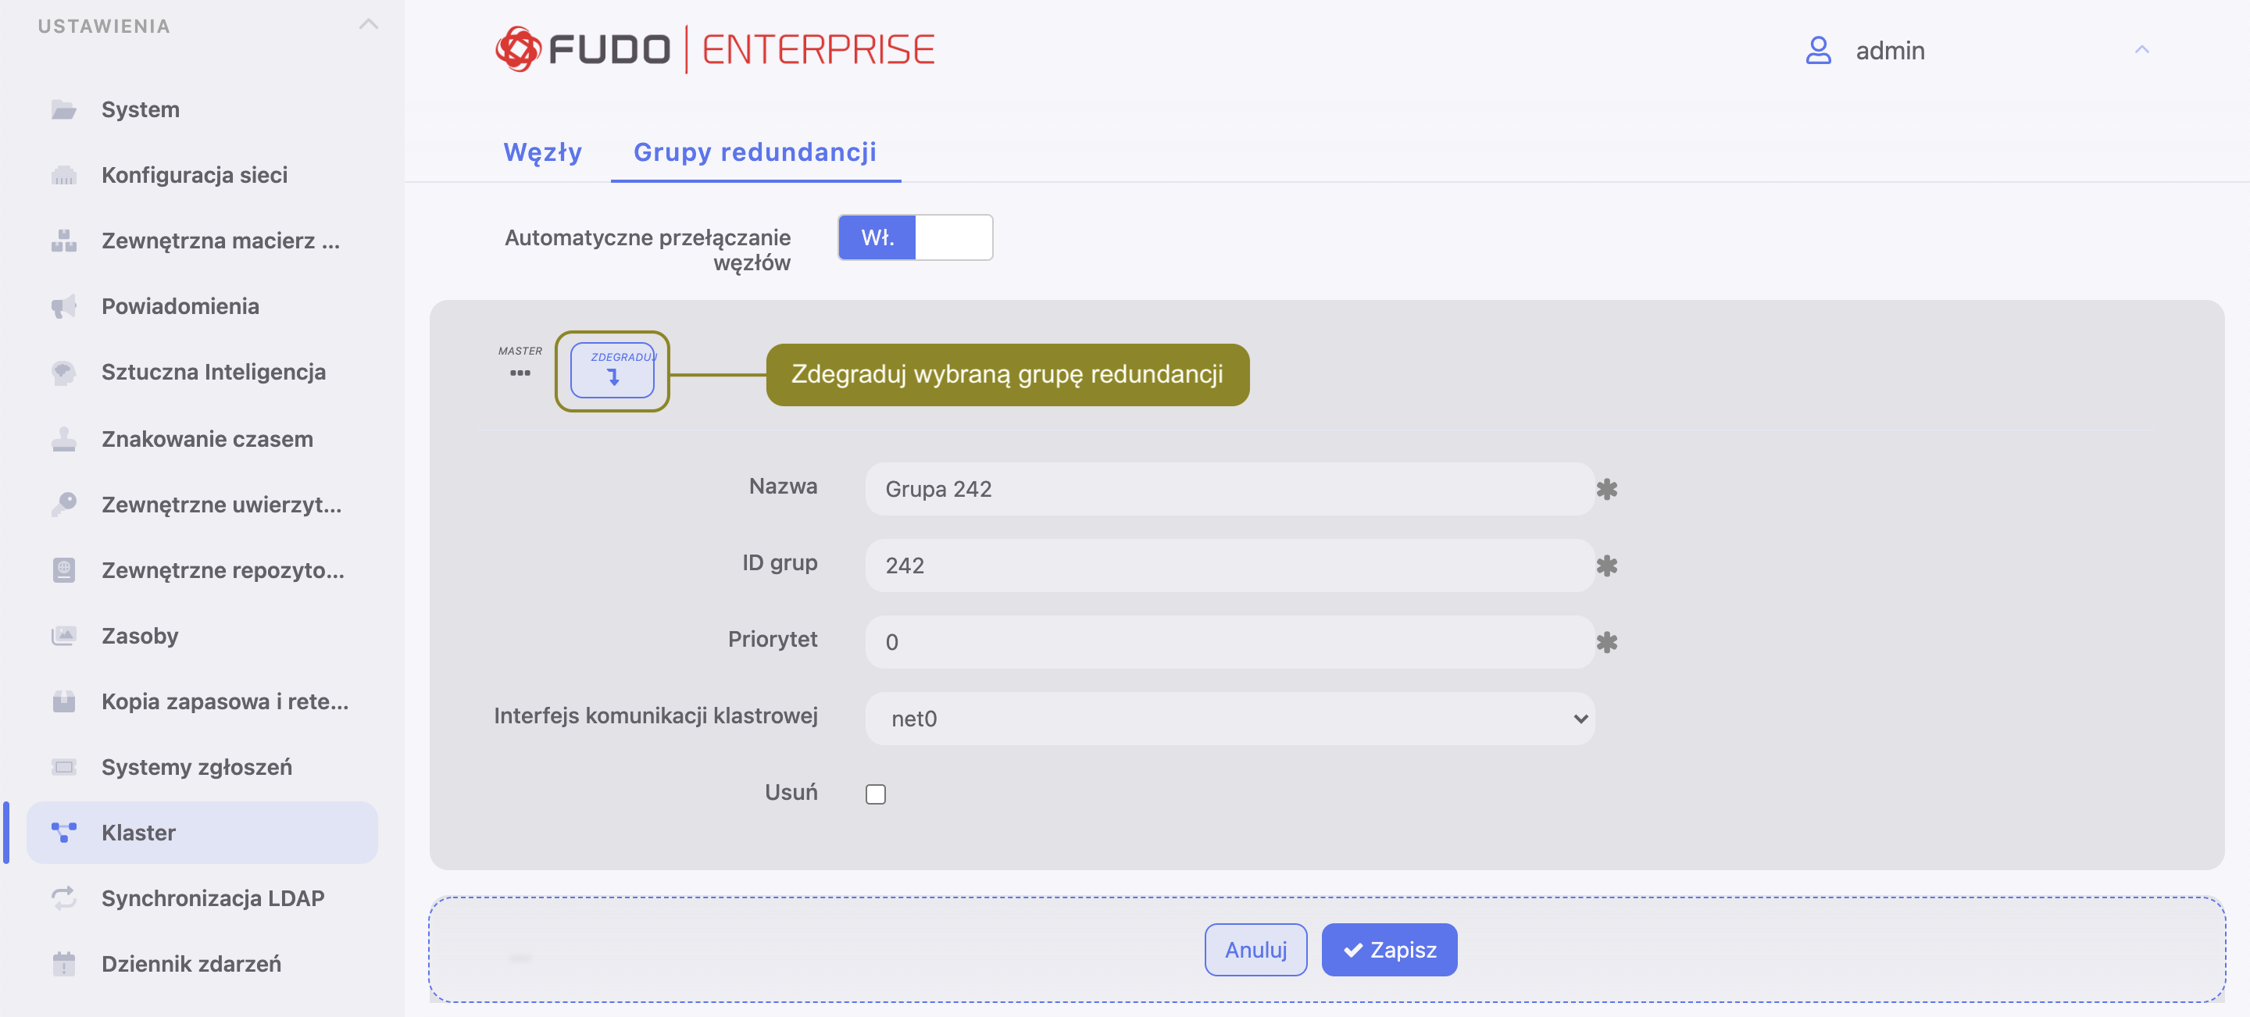Viewport: 2250px width, 1017px height.
Task: Click the Nazwa input field
Action: [1230, 489]
